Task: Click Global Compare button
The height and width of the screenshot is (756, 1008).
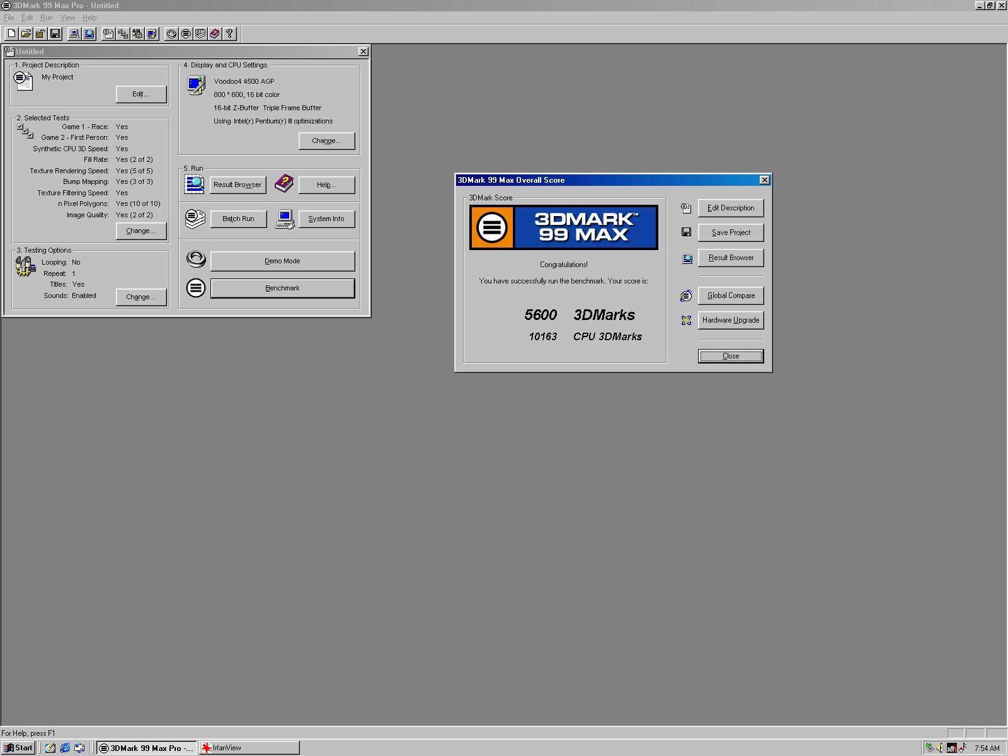Action: tap(731, 295)
